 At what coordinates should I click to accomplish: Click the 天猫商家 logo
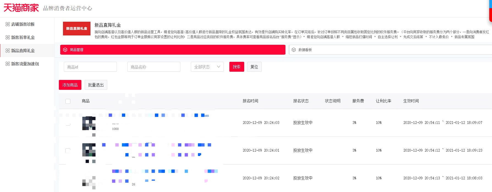(21, 8)
